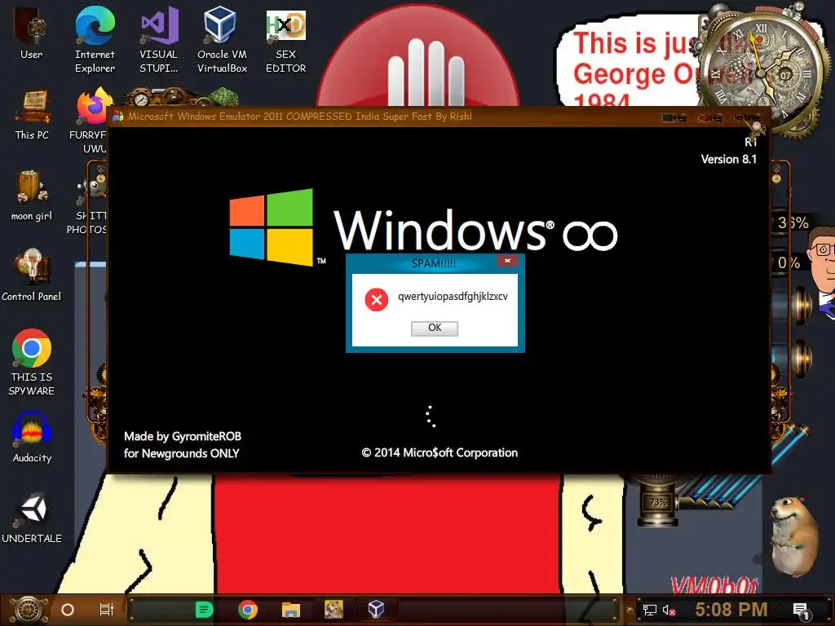Click OK in the SPAM!!!!! dialog
Viewport: 835px width, 626px height.
tap(435, 328)
